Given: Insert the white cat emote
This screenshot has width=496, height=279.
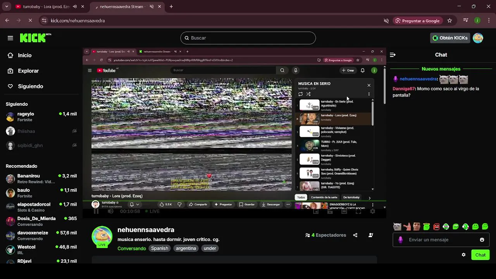Looking at the screenshot, I should point(397,227).
